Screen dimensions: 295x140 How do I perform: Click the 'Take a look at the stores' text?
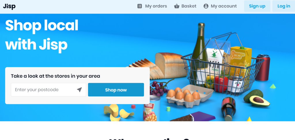click(56, 76)
